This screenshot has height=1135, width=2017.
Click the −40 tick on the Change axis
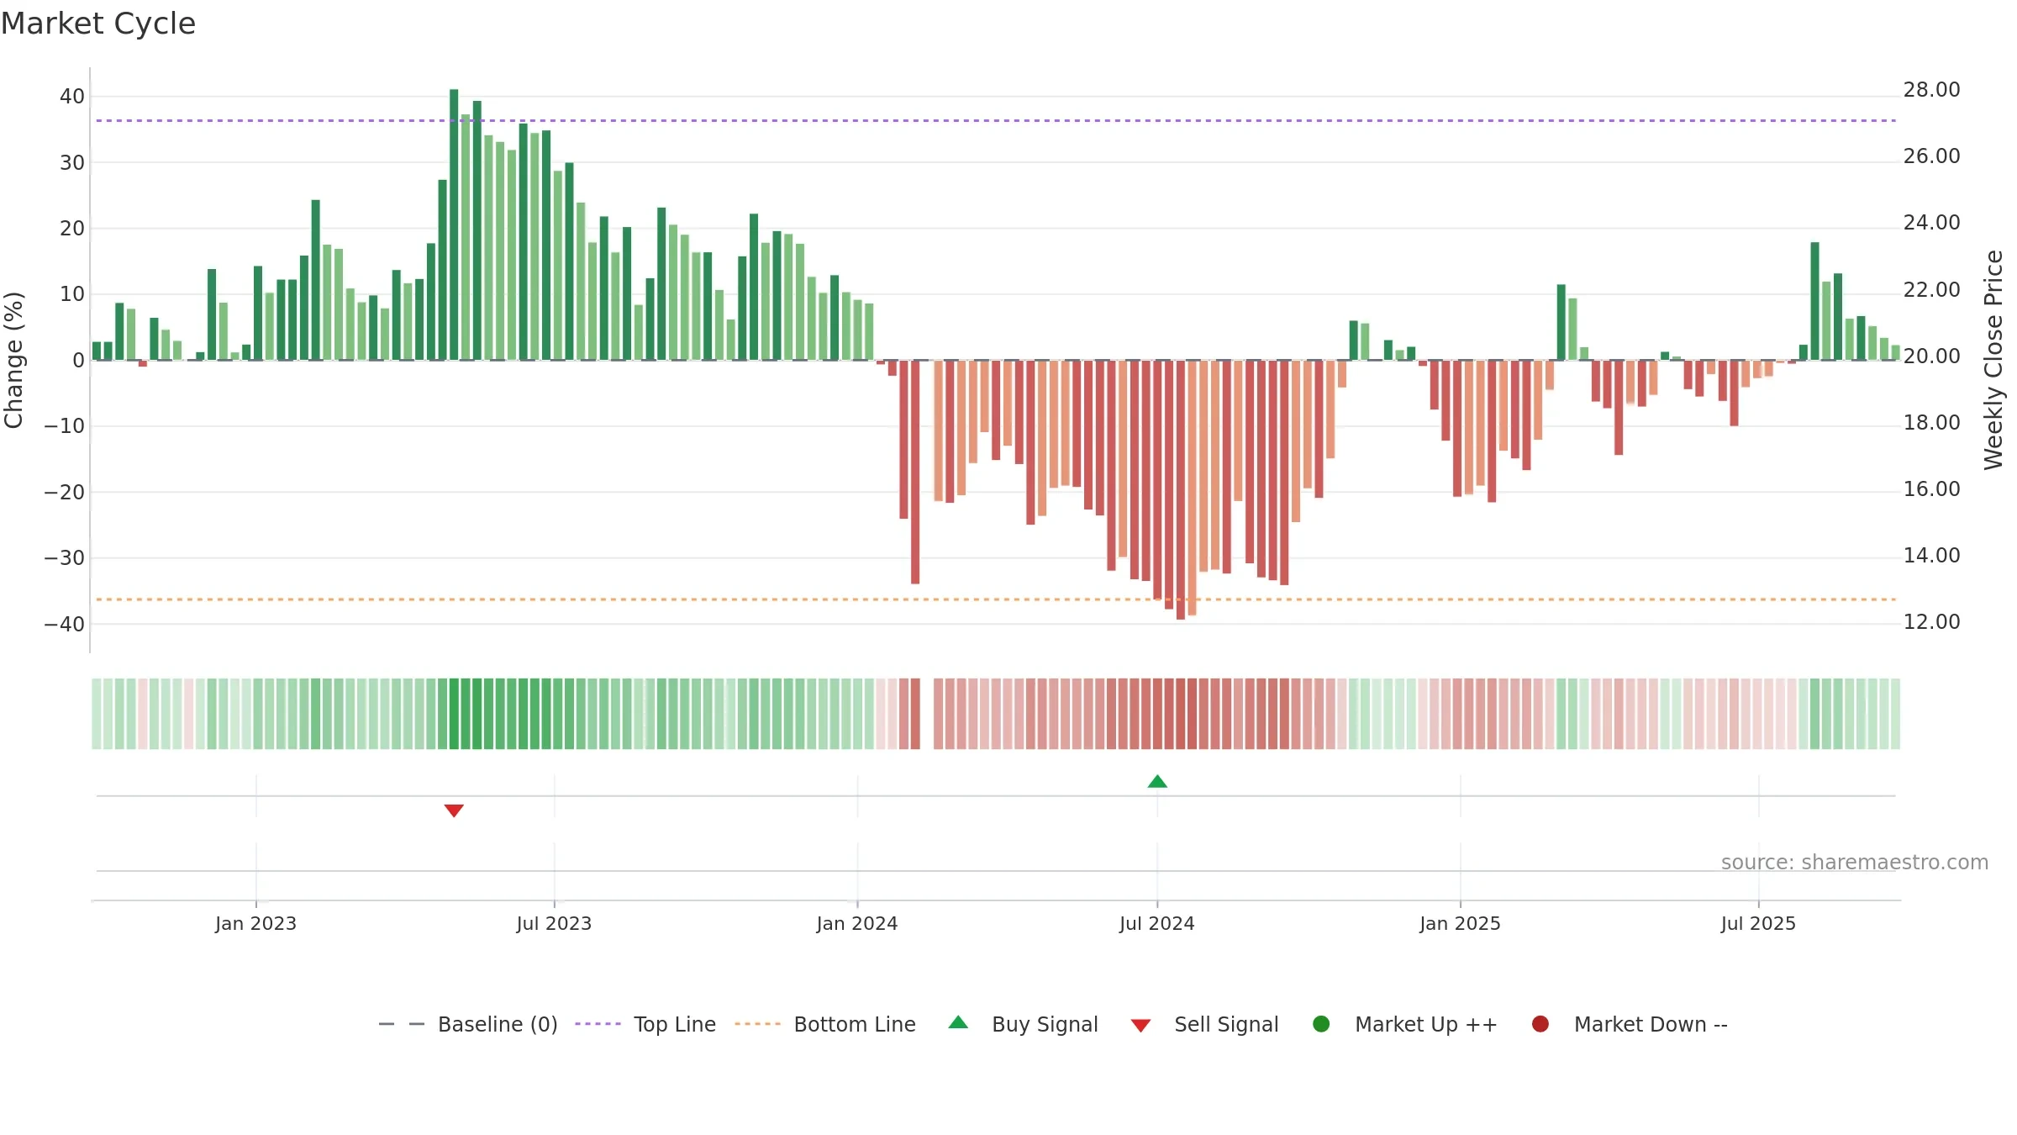point(65,624)
